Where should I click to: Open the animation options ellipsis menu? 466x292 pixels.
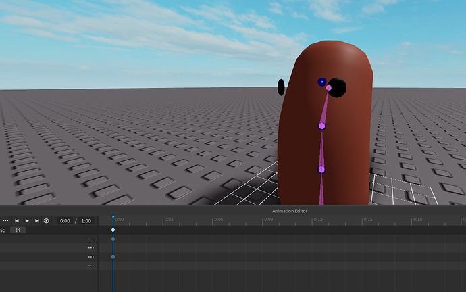point(5,221)
